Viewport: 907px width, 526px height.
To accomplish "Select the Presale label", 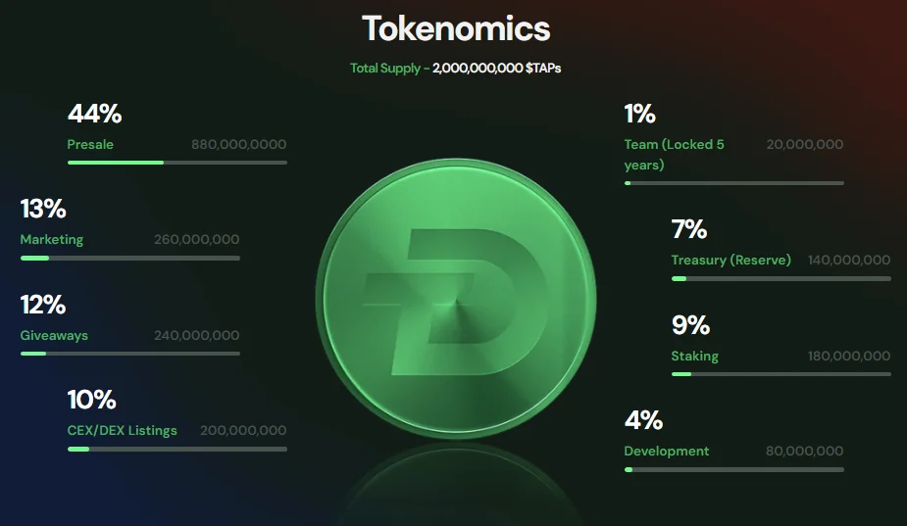I will [x=90, y=144].
